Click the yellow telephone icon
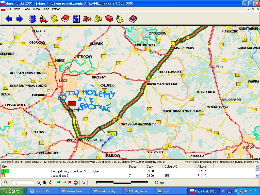 [x=98, y=19]
